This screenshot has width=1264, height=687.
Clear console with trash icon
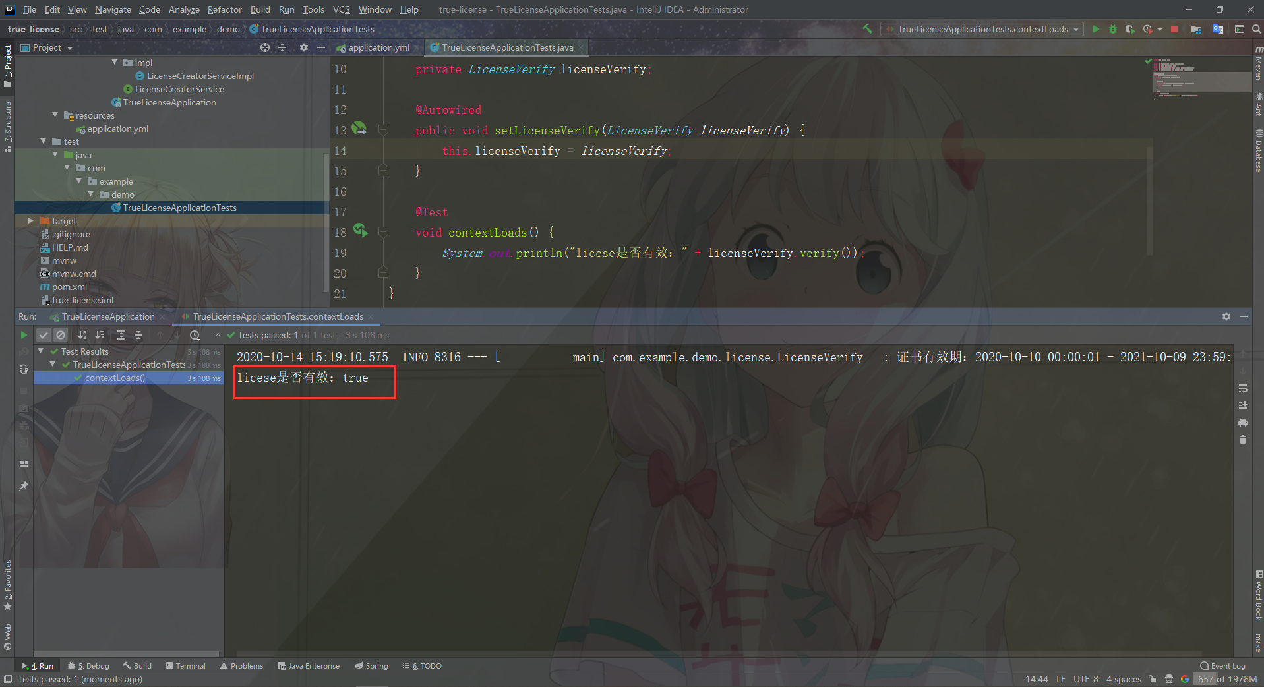(x=1243, y=440)
